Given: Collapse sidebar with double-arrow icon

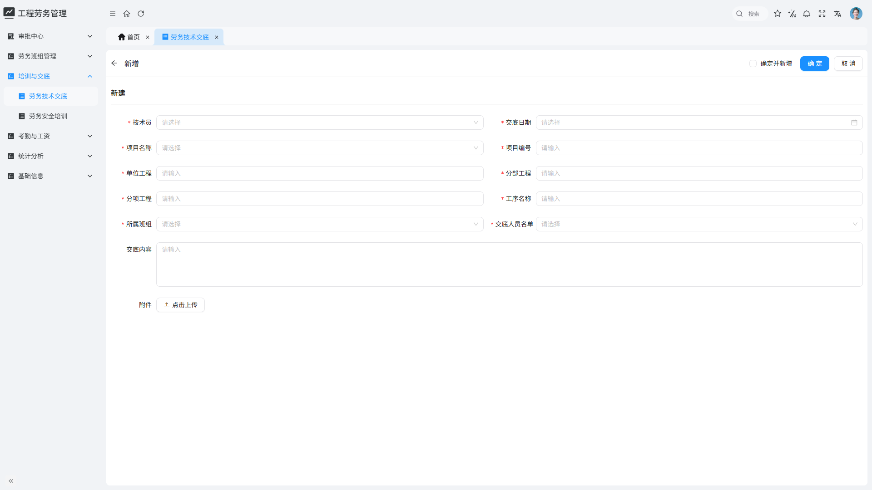Looking at the screenshot, I should (x=11, y=481).
